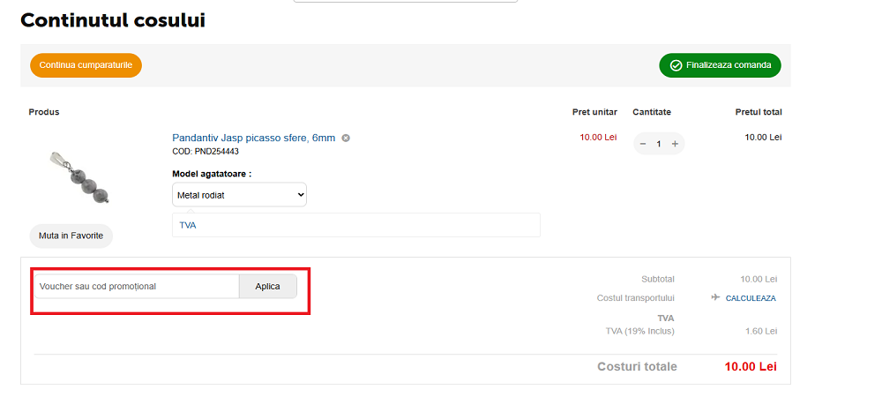The height and width of the screenshot is (397, 882).
Task: Focus the voucher or promo code field
Action: tap(136, 286)
